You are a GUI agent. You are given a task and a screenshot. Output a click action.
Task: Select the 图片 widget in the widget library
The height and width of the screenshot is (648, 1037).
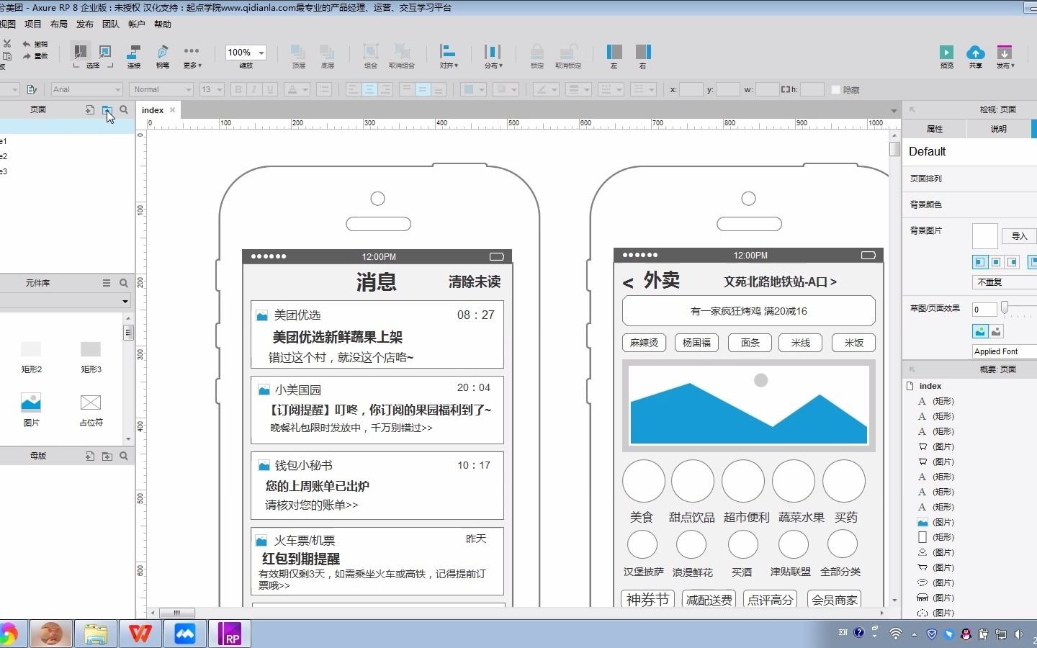31,403
